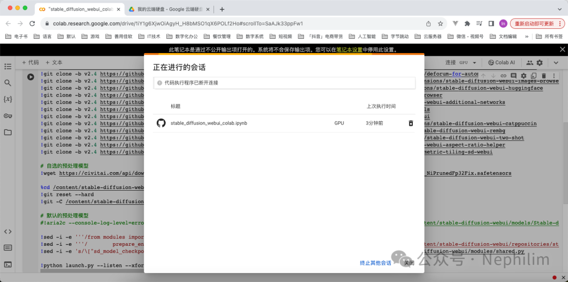Screen dimensions: 568x282
Task: Open more cell actions three-dot menu
Action: click(x=553, y=76)
